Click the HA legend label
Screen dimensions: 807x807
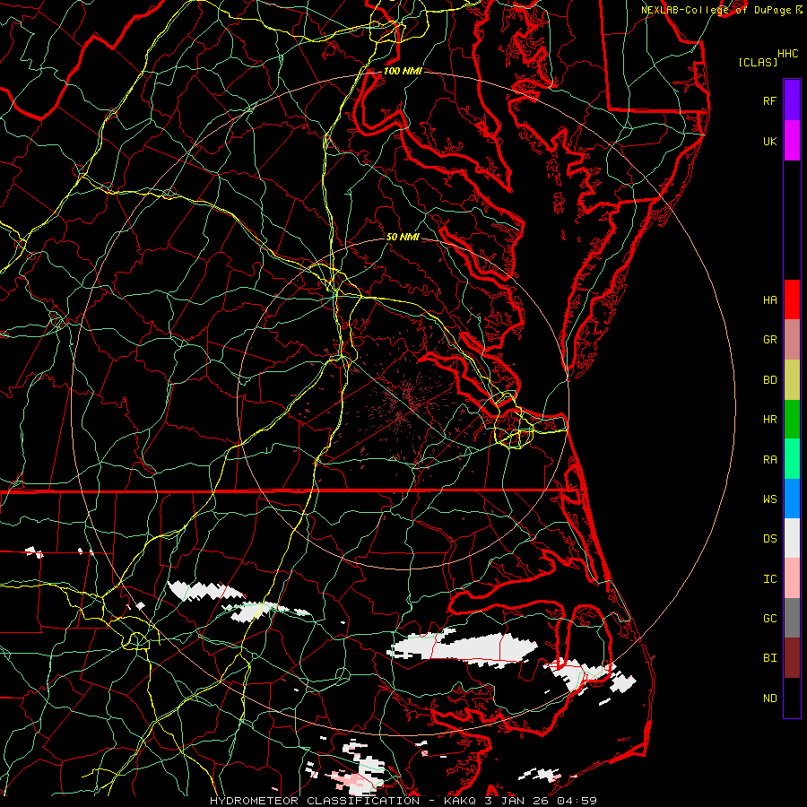pos(769,299)
